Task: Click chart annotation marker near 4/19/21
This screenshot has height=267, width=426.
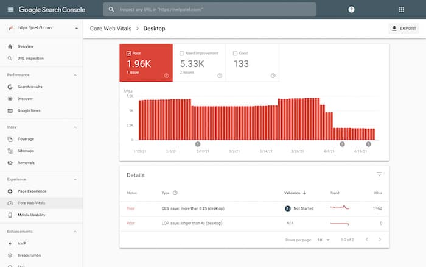Action: (x=368, y=144)
